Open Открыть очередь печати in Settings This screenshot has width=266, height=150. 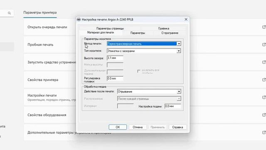(x=47, y=27)
